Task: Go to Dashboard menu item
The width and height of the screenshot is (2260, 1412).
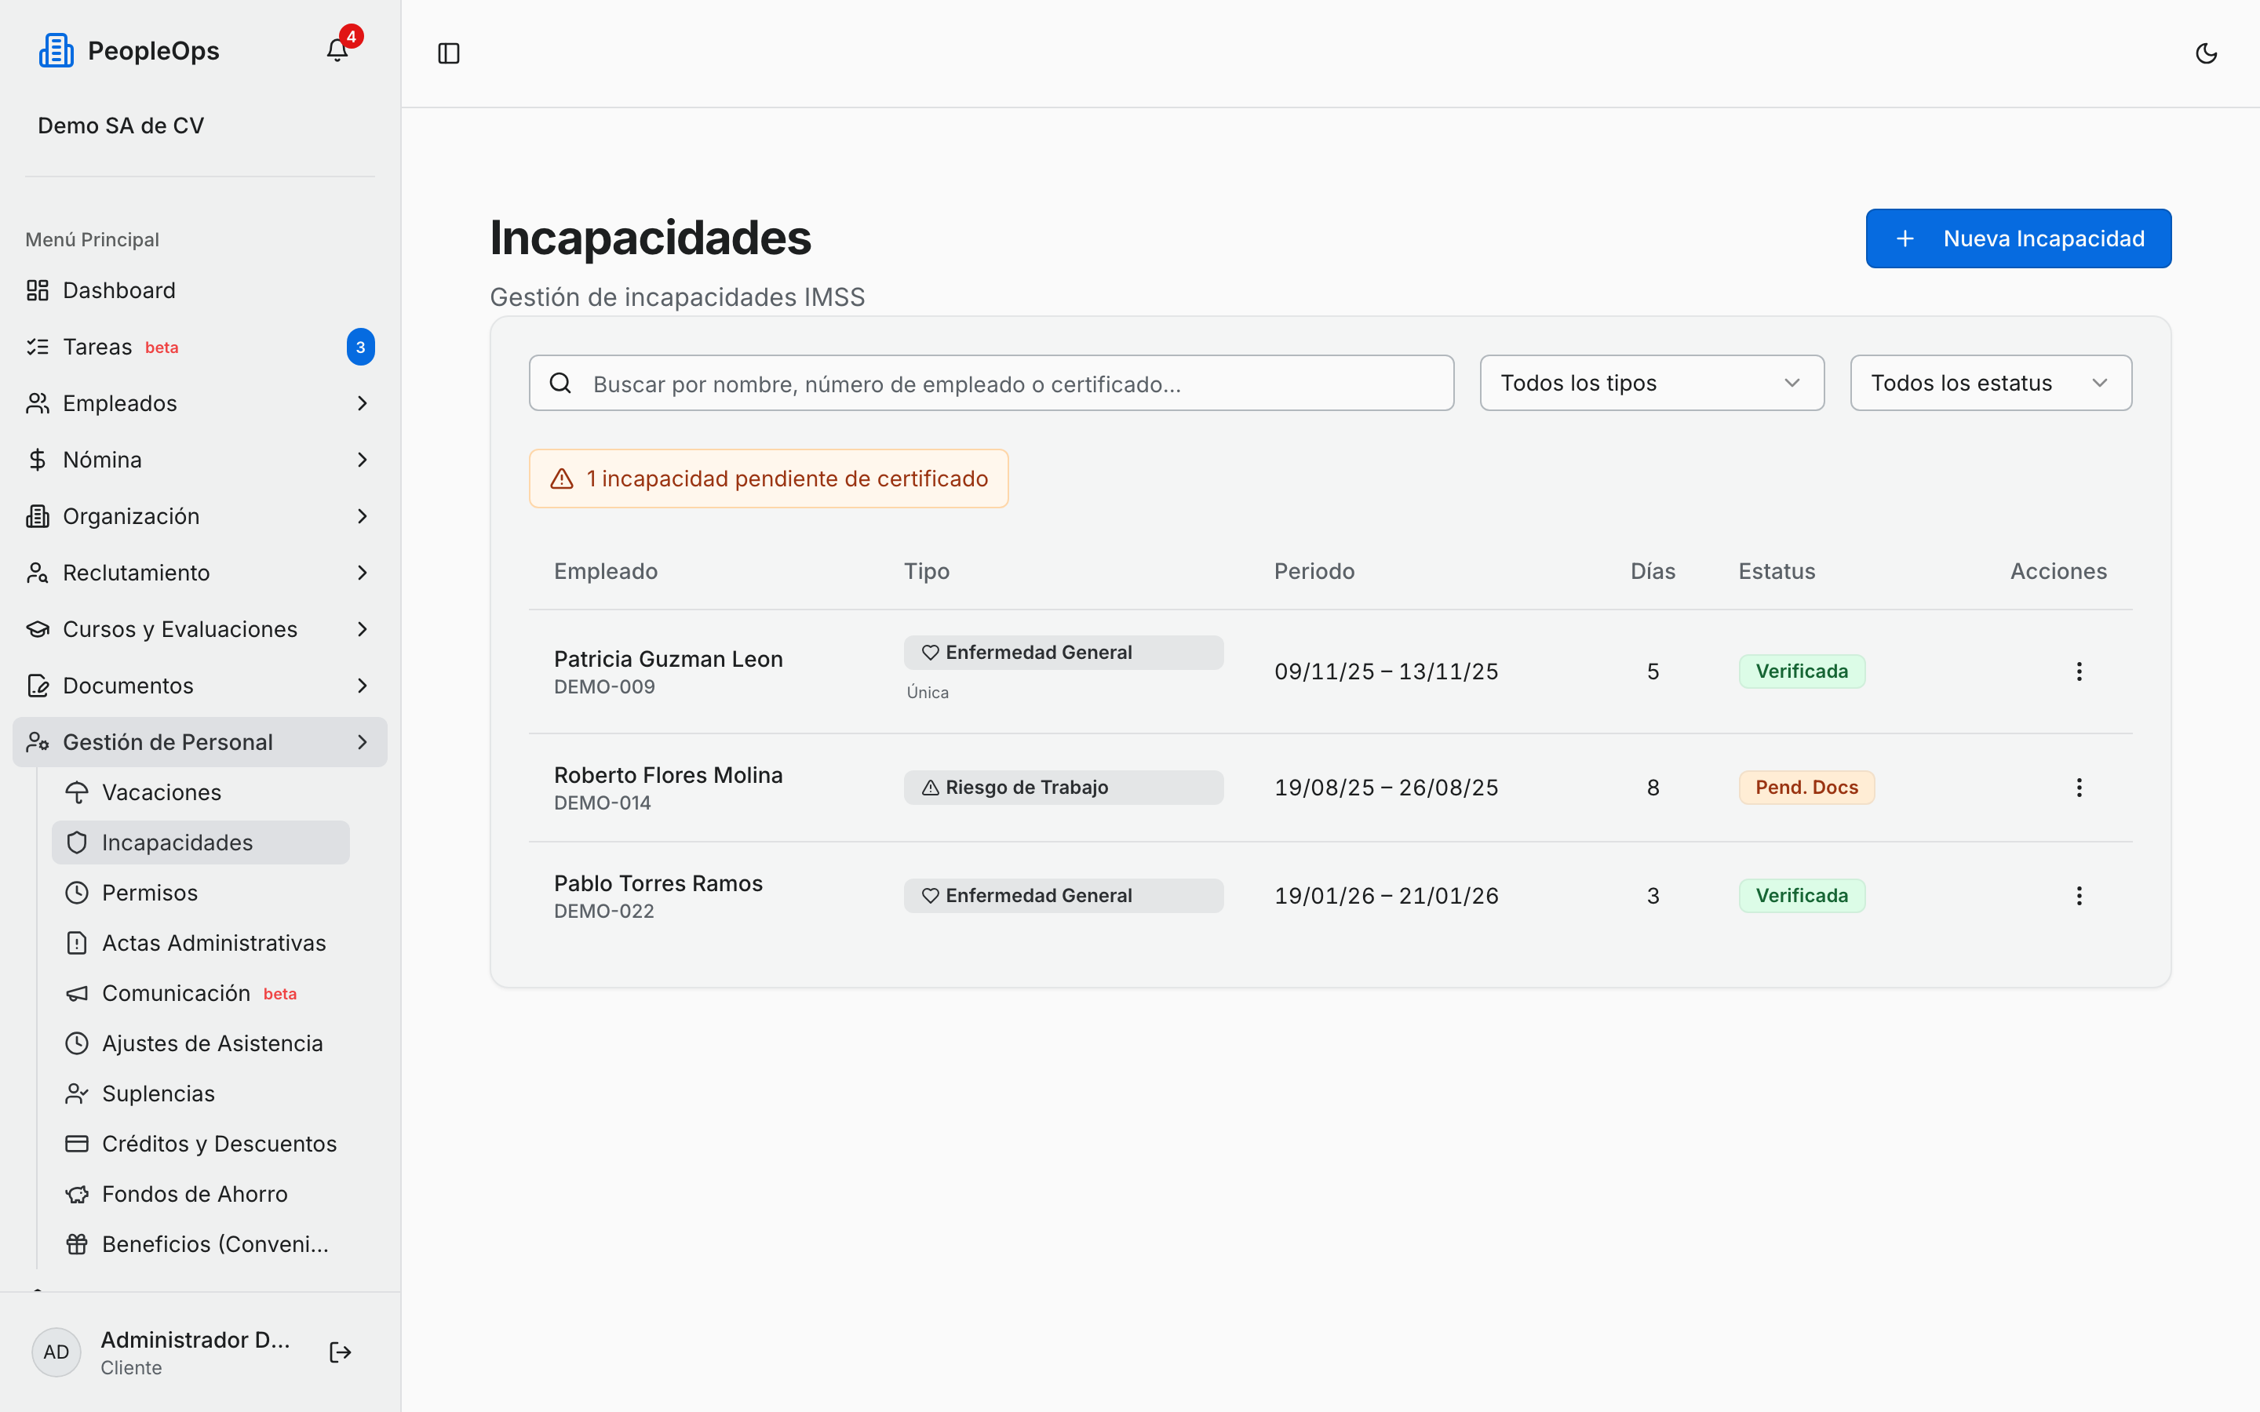Action: (x=200, y=290)
